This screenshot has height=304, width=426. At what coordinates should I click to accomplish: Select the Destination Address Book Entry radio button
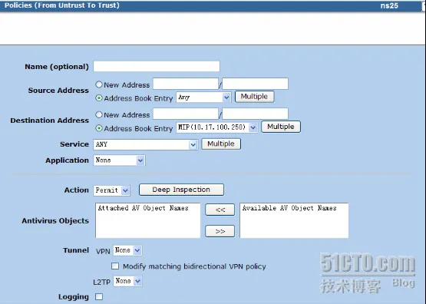99,128
